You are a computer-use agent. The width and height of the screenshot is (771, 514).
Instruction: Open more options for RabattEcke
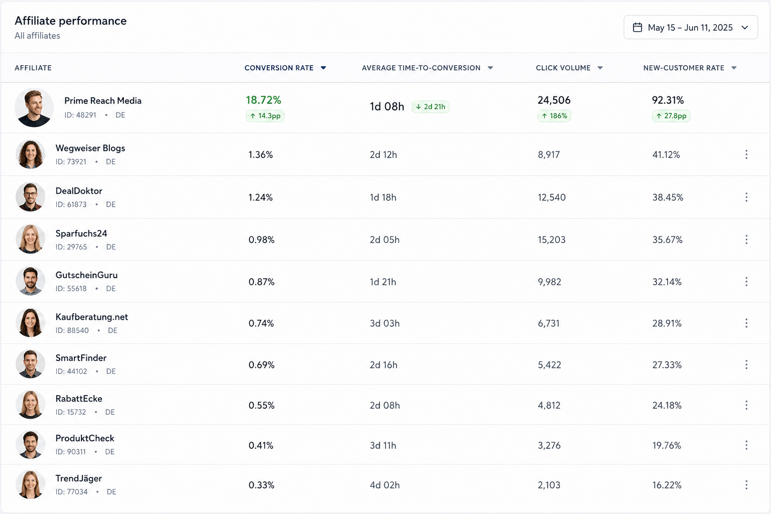click(746, 405)
